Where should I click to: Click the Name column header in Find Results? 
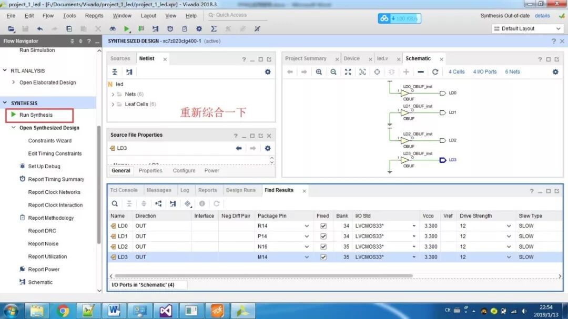[x=117, y=216]
